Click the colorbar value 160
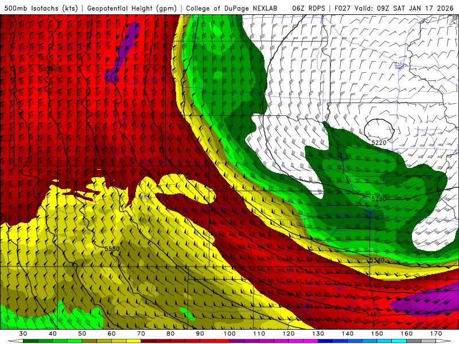 click(x=407, y=334)
